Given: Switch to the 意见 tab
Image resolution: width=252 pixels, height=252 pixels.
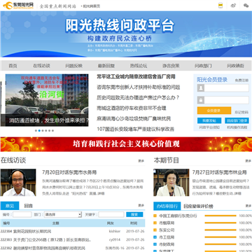Looking at the screenshot, I should 10,206.
